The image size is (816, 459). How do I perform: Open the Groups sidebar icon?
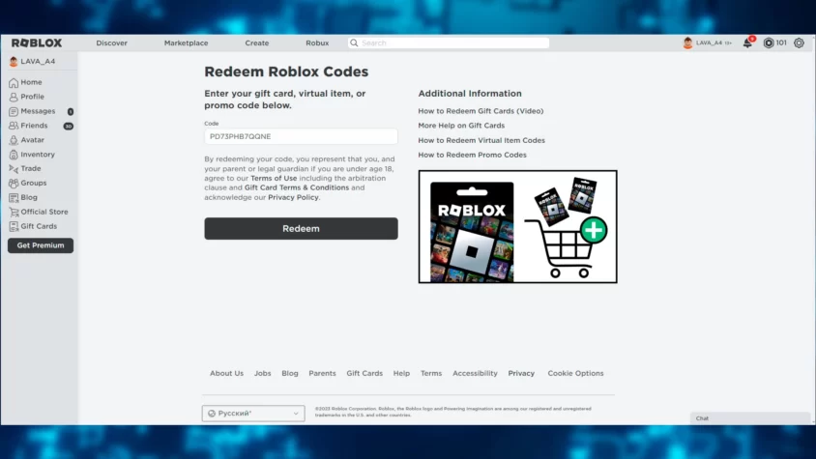14,184
